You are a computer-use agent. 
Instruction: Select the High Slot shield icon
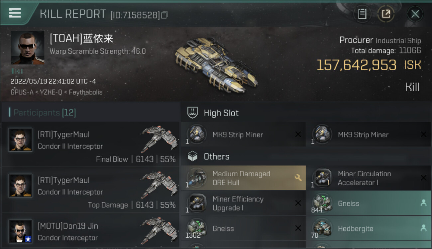(193, 113)
